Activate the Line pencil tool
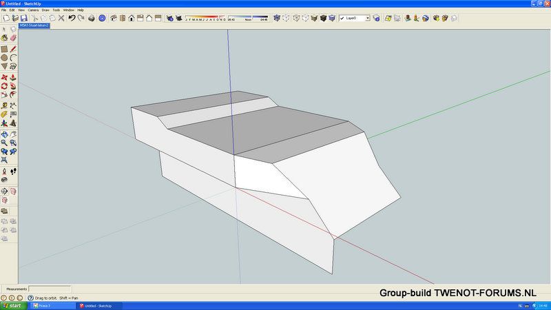The width and height of the screenshot is (551, 310). click(x=13, y=49)
